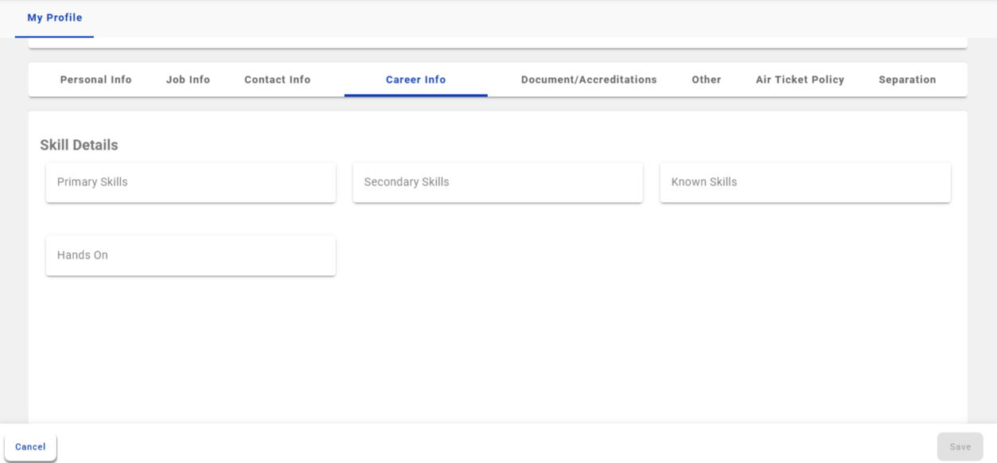
Task: Open the Document/Accreditations tab
Action: coord(588,80)
